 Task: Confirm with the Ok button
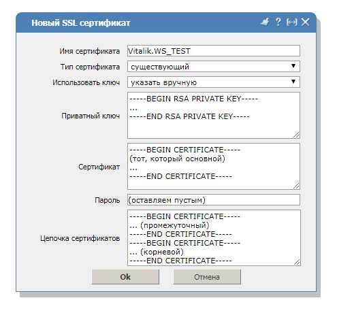tap(125, 277)
